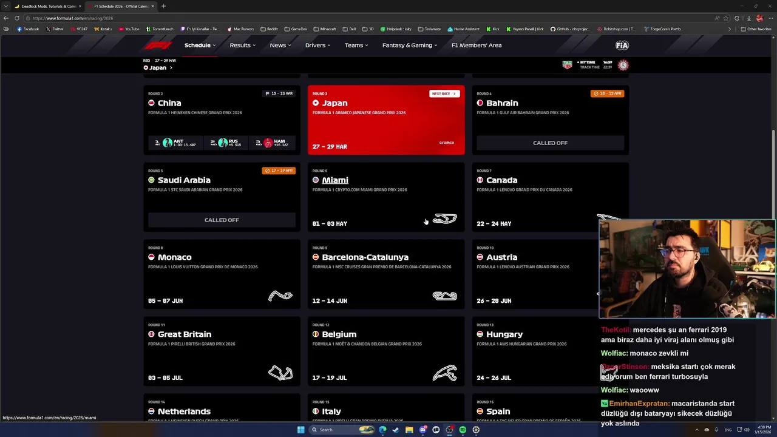Click the Belgium circuit outline icon
This screenshot has width=777, height=437.
pyautogui.click(x=445, y=373)
